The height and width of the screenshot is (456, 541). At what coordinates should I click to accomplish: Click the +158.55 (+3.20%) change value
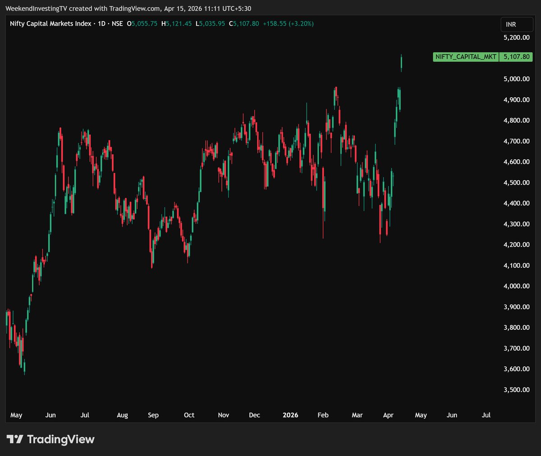(x=289, y=23)
